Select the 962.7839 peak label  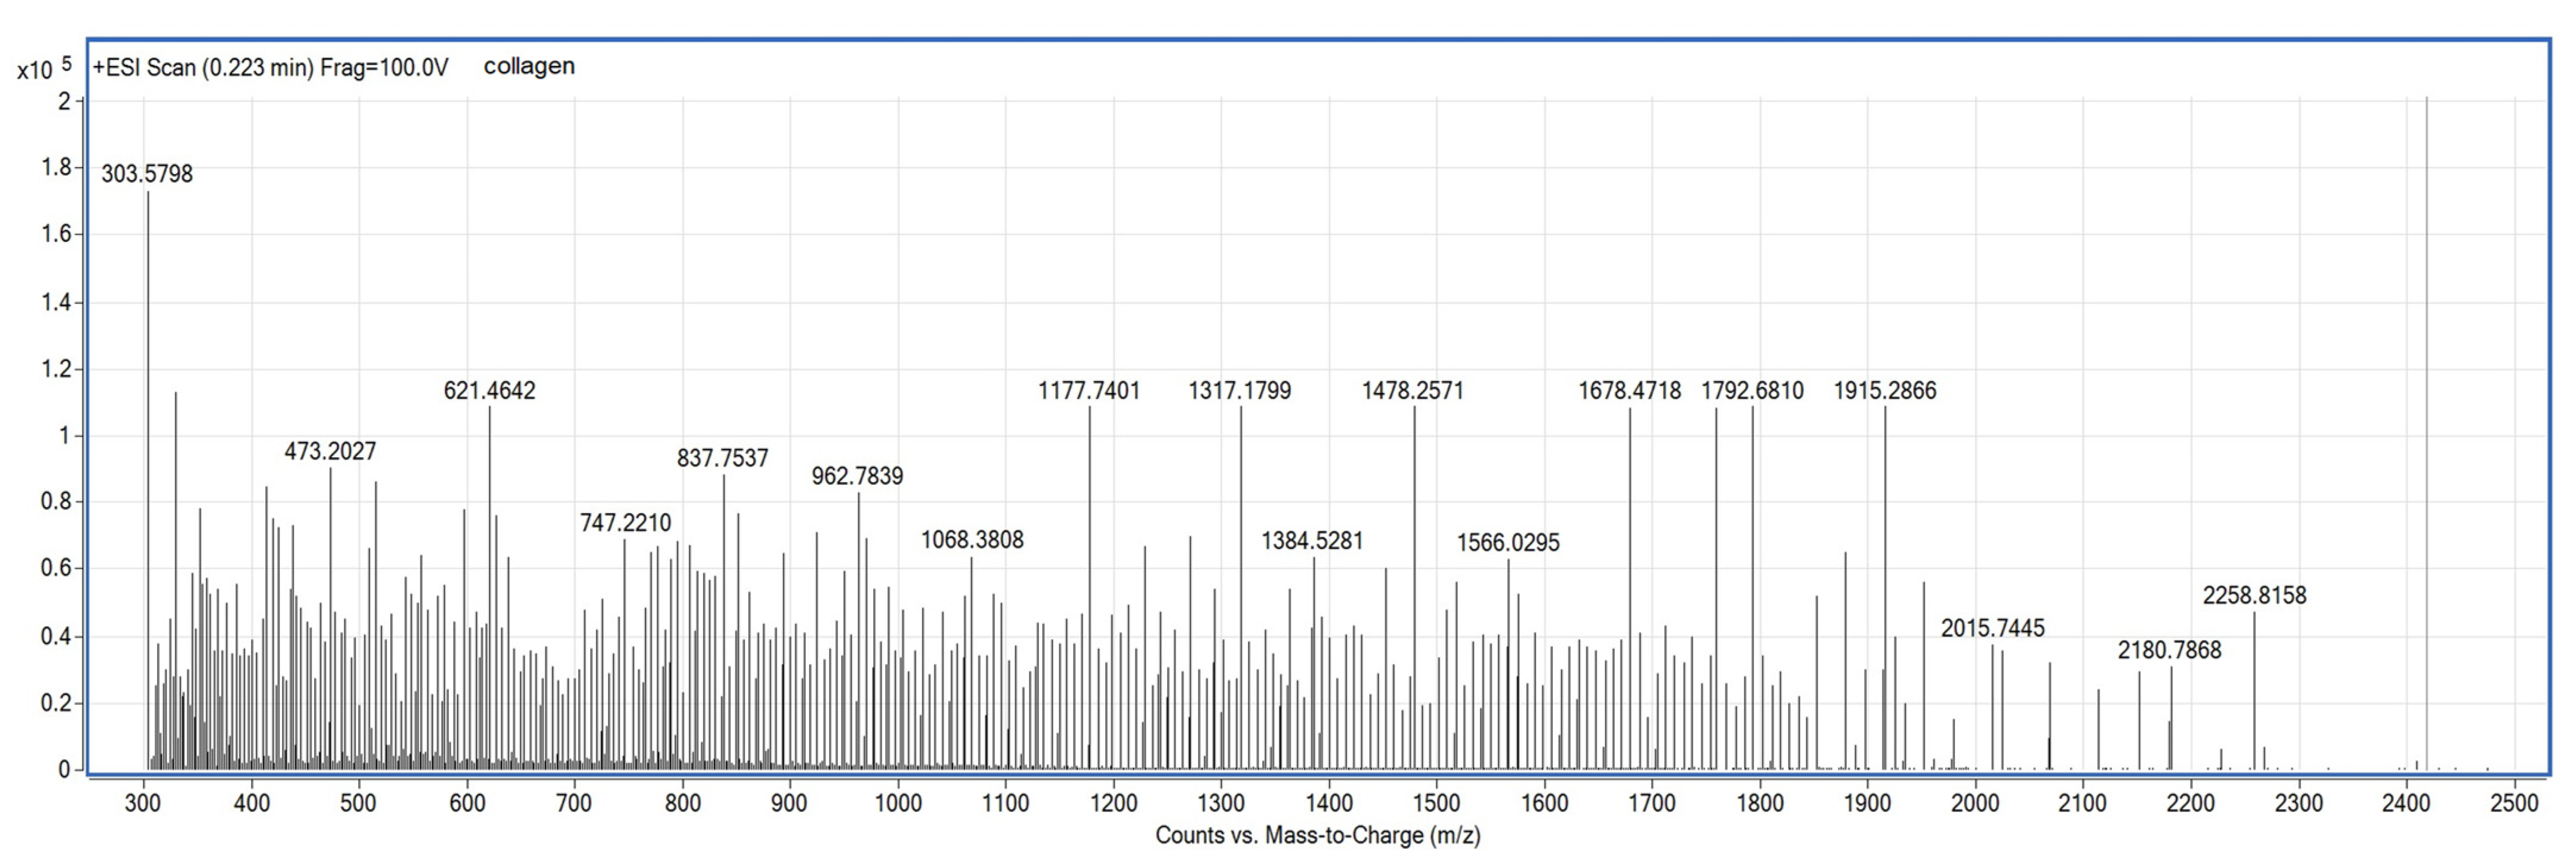click(857, 476)
